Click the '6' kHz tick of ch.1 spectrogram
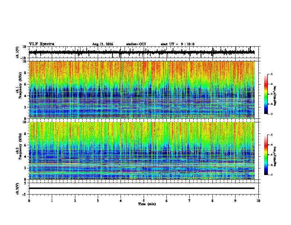Screen dimensions: 291x225 [25, 84]
